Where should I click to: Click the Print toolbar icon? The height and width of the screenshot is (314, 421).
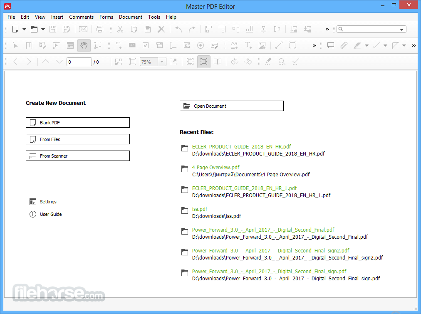100,29
